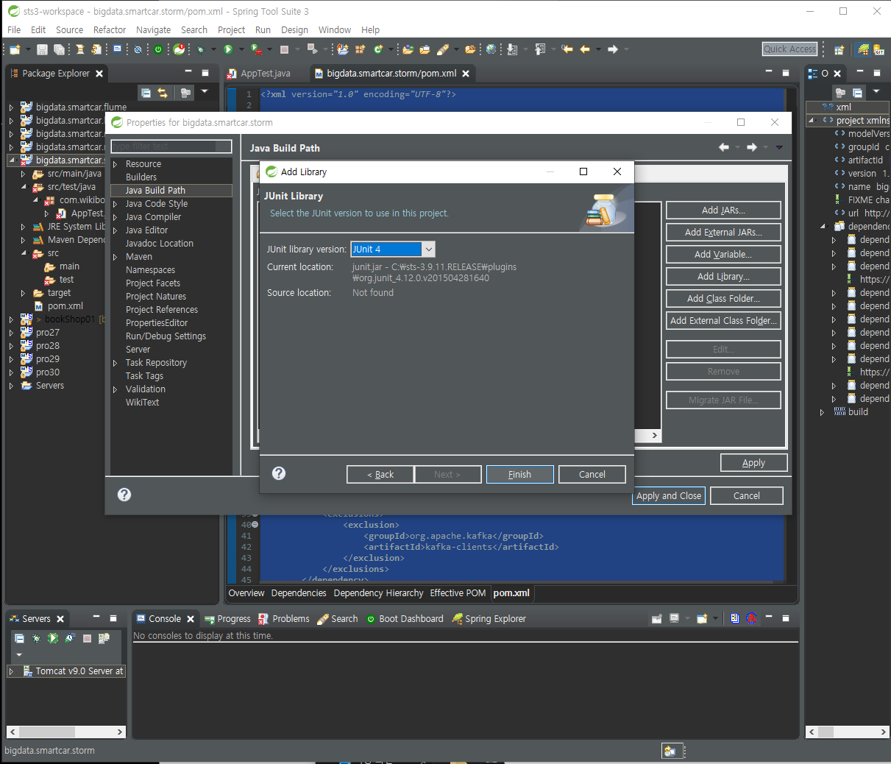Switch to the Dependency Hierarchy tab
This screenshot has width=891, height=764.
click(378, 593)
